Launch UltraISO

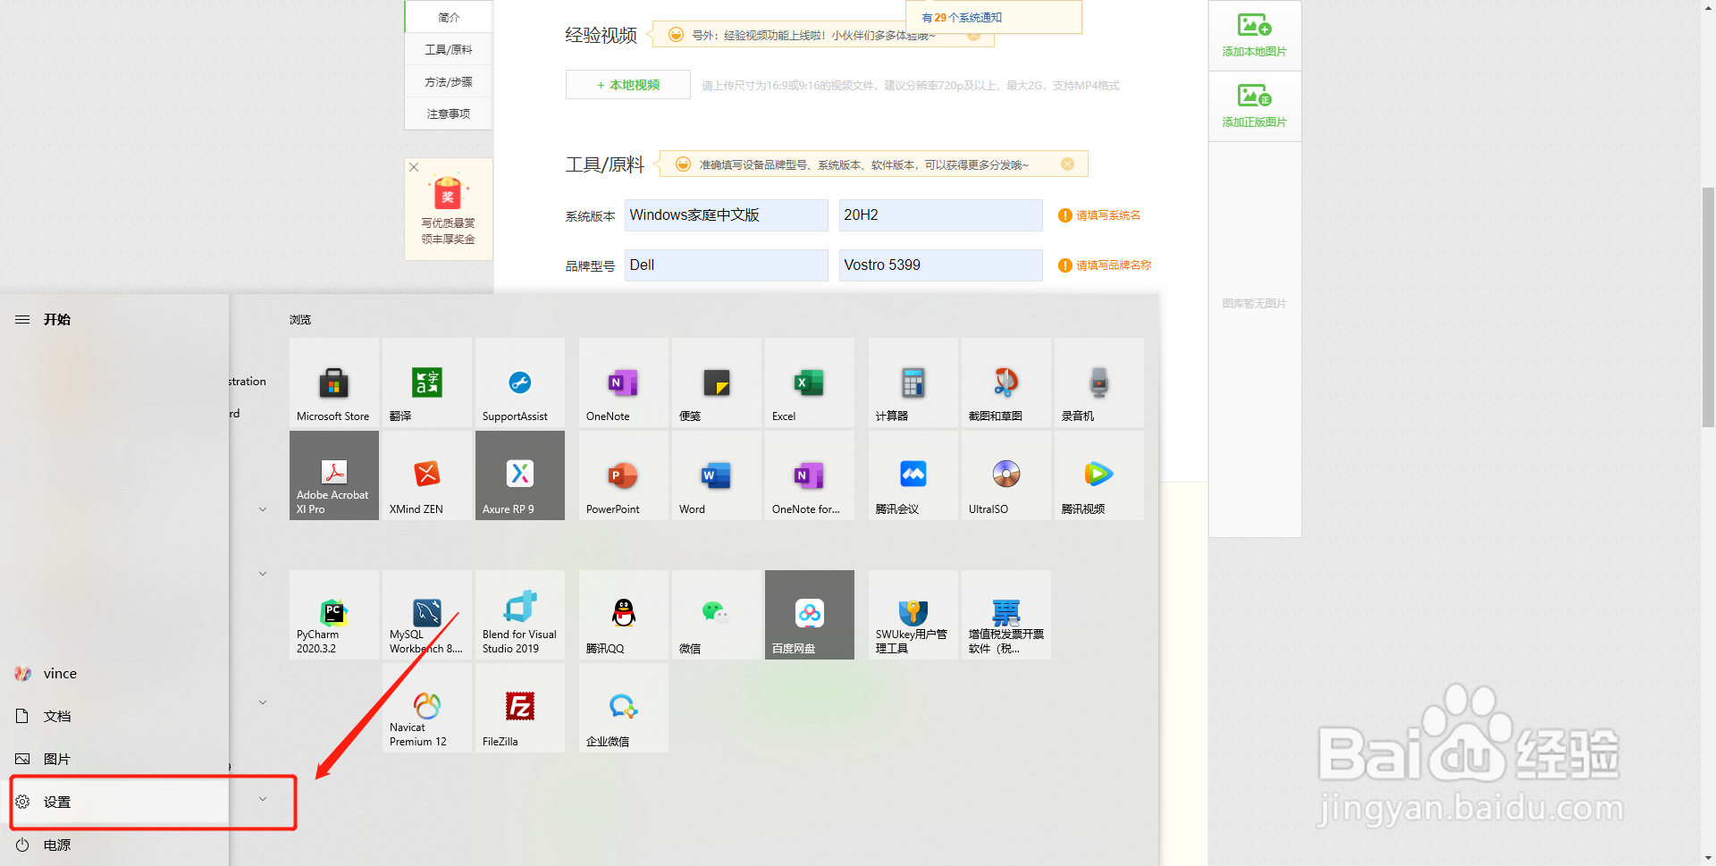[1005, 475]
